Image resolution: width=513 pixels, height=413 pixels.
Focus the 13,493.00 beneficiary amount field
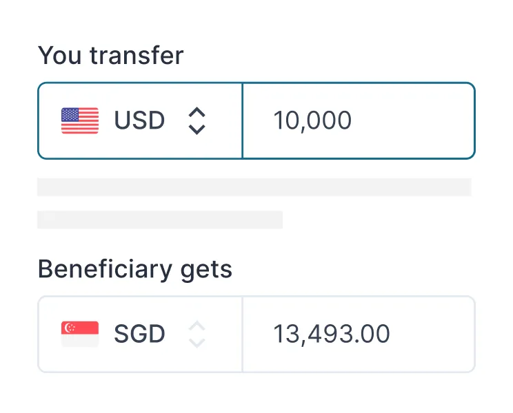332,334
